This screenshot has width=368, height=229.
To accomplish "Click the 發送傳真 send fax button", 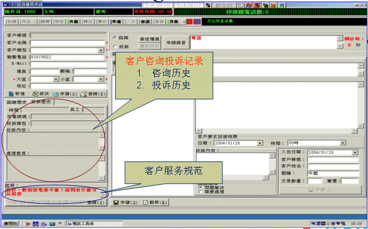I will (x=149, y=39).
